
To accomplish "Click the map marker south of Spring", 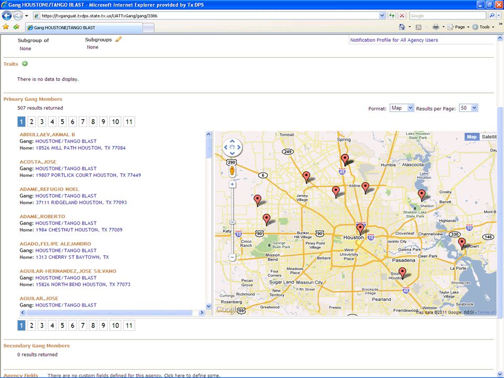I will coord(345,160).
